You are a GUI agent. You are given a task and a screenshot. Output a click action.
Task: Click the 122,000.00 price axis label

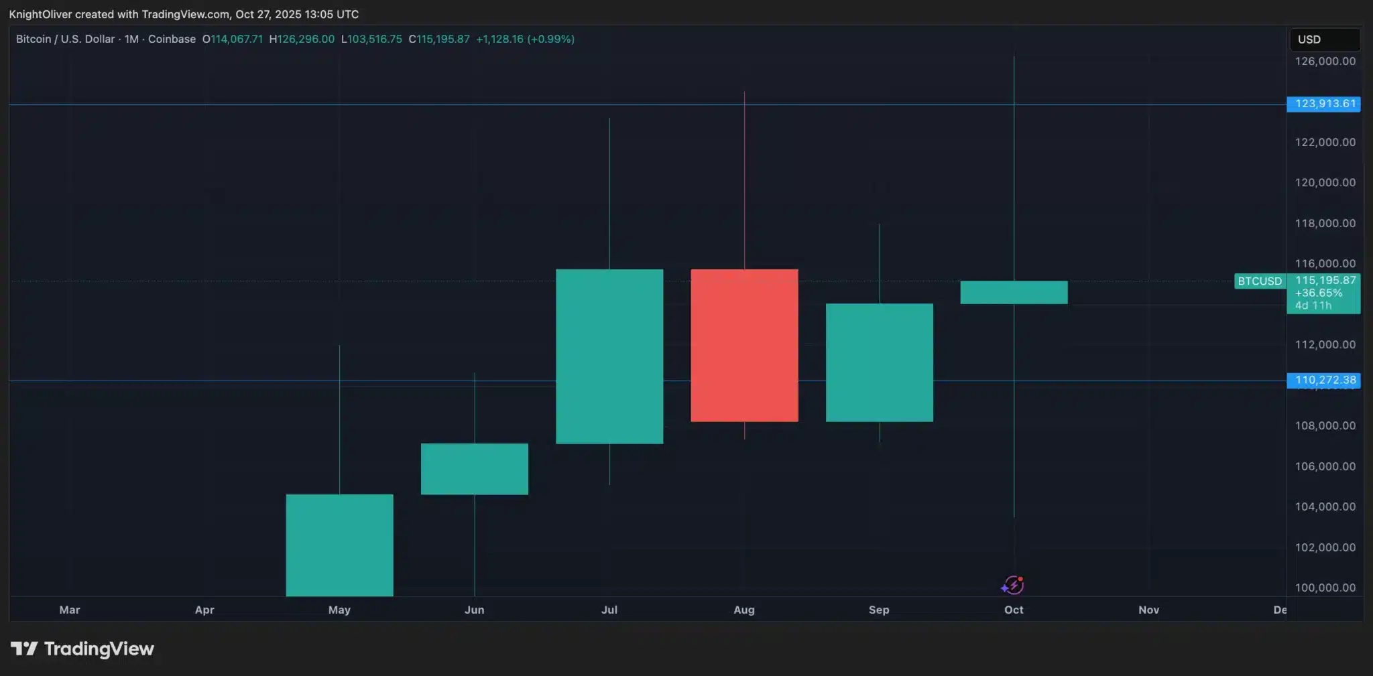[1325, 142]
